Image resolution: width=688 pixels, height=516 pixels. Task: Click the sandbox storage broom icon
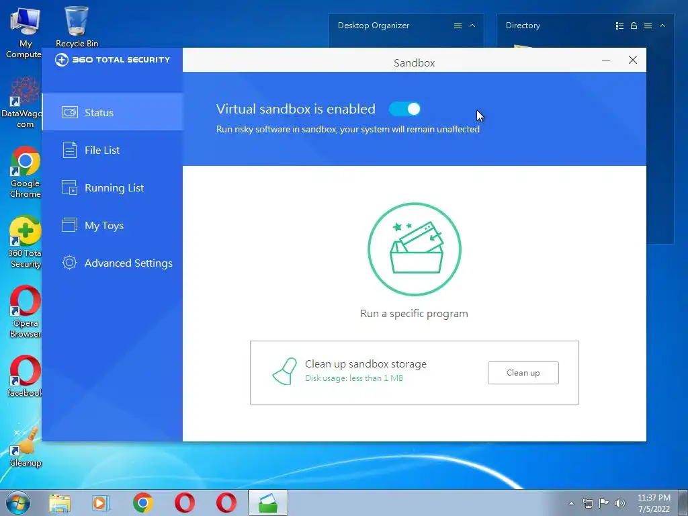(284, 372)
